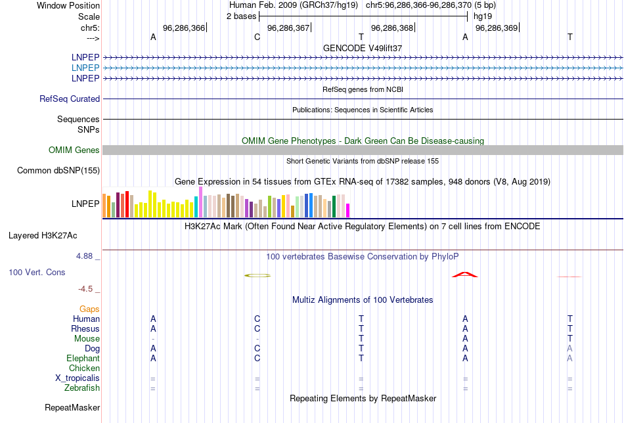Click the Scale label
Viewport: 624px width, 423px height.
click(89, 16)
